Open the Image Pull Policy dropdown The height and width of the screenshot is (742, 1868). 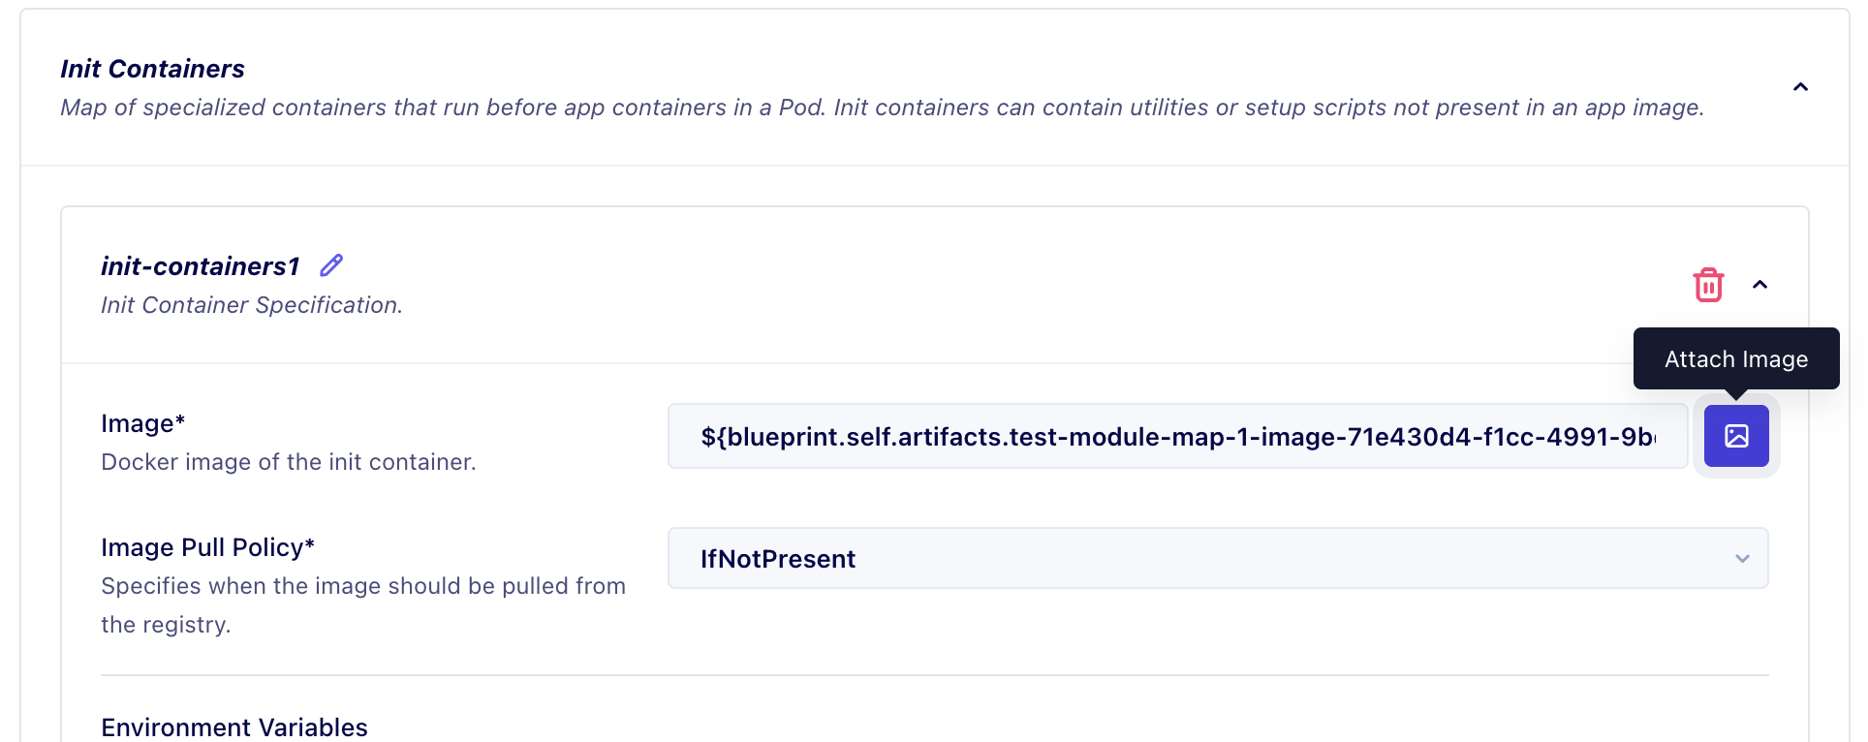pyautogui.click(x=1217, y=559)
